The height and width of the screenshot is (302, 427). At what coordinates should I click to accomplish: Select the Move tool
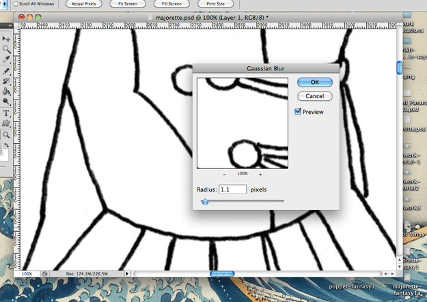click(x=6, y=39)
